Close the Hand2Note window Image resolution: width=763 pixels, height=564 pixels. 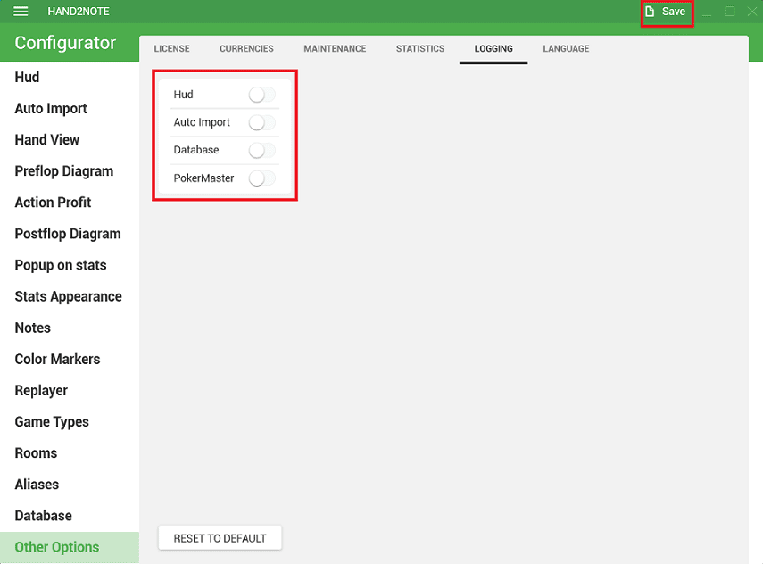(x=752, y=12)
